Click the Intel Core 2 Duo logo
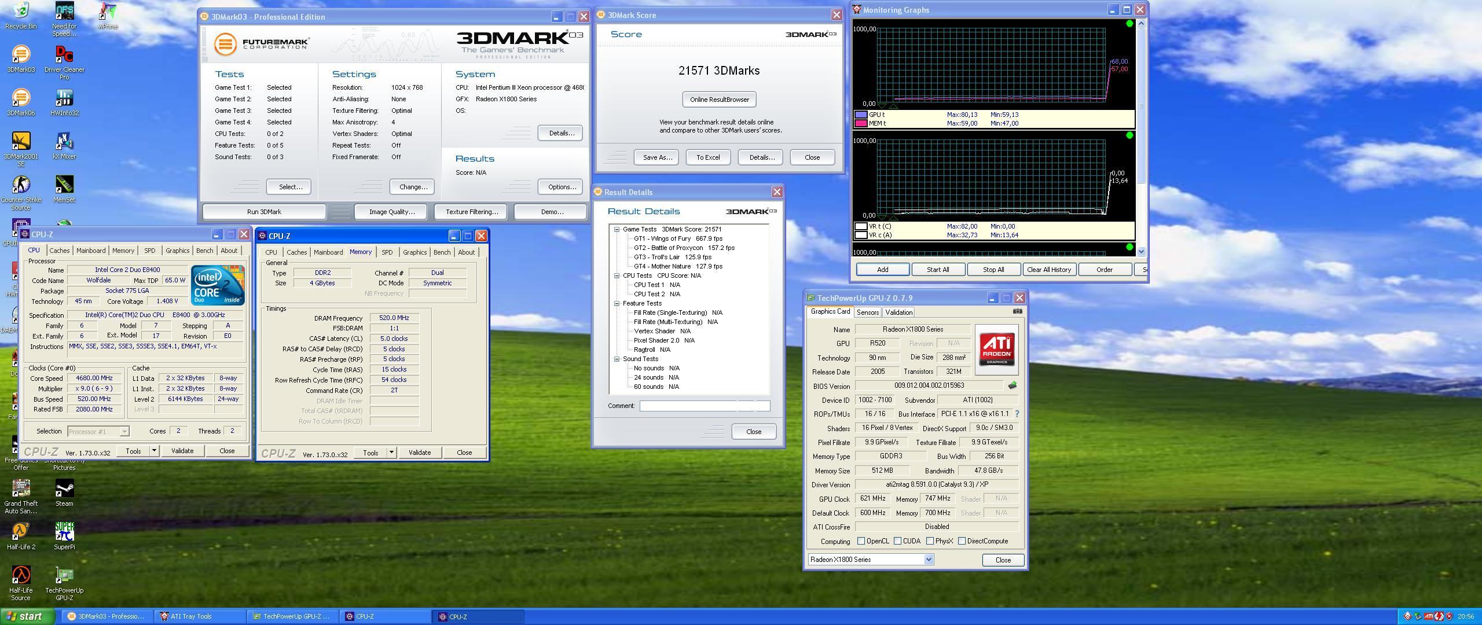The height and width of the screenshot is (625, 1482). (x=218, y=285)
